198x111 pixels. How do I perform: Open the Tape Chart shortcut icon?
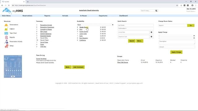click(6, 33)
